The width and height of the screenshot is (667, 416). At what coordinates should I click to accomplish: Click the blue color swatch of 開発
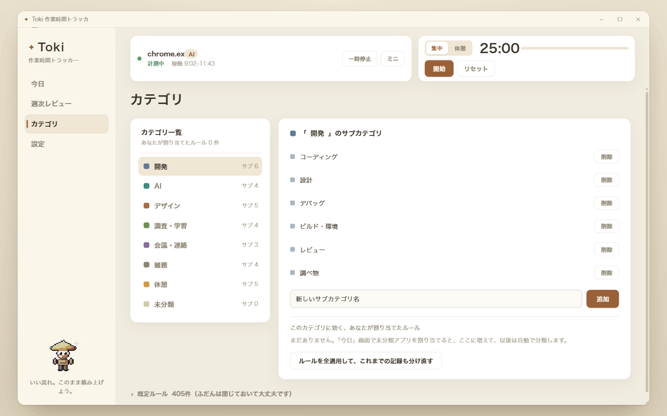pos(146,166)
